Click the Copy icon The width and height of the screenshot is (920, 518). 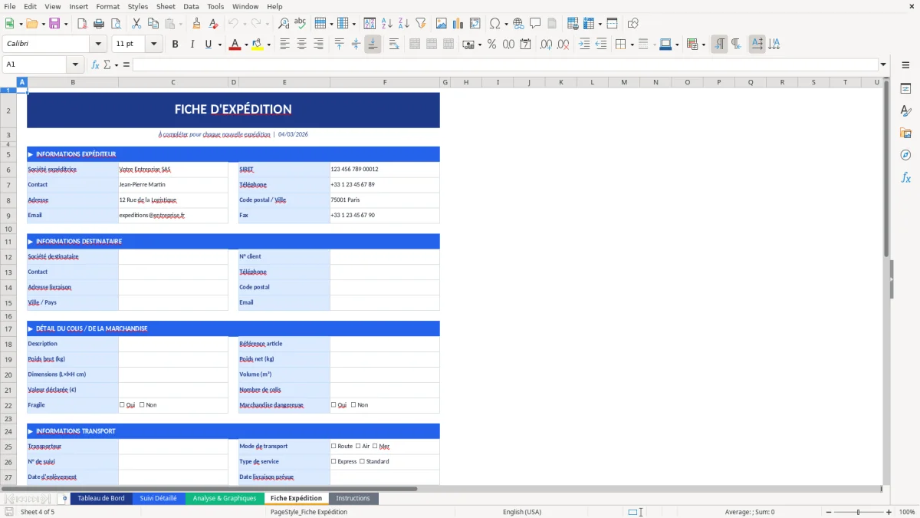152,24
